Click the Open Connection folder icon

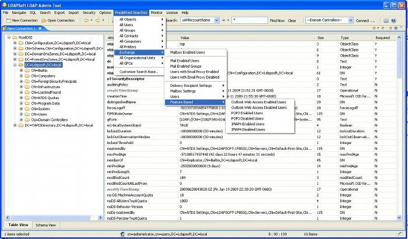[44, 20]
